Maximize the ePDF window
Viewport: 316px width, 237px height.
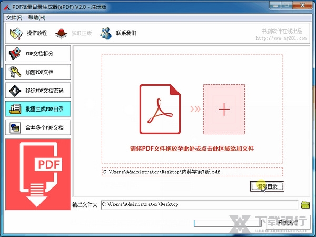(287, 5)
